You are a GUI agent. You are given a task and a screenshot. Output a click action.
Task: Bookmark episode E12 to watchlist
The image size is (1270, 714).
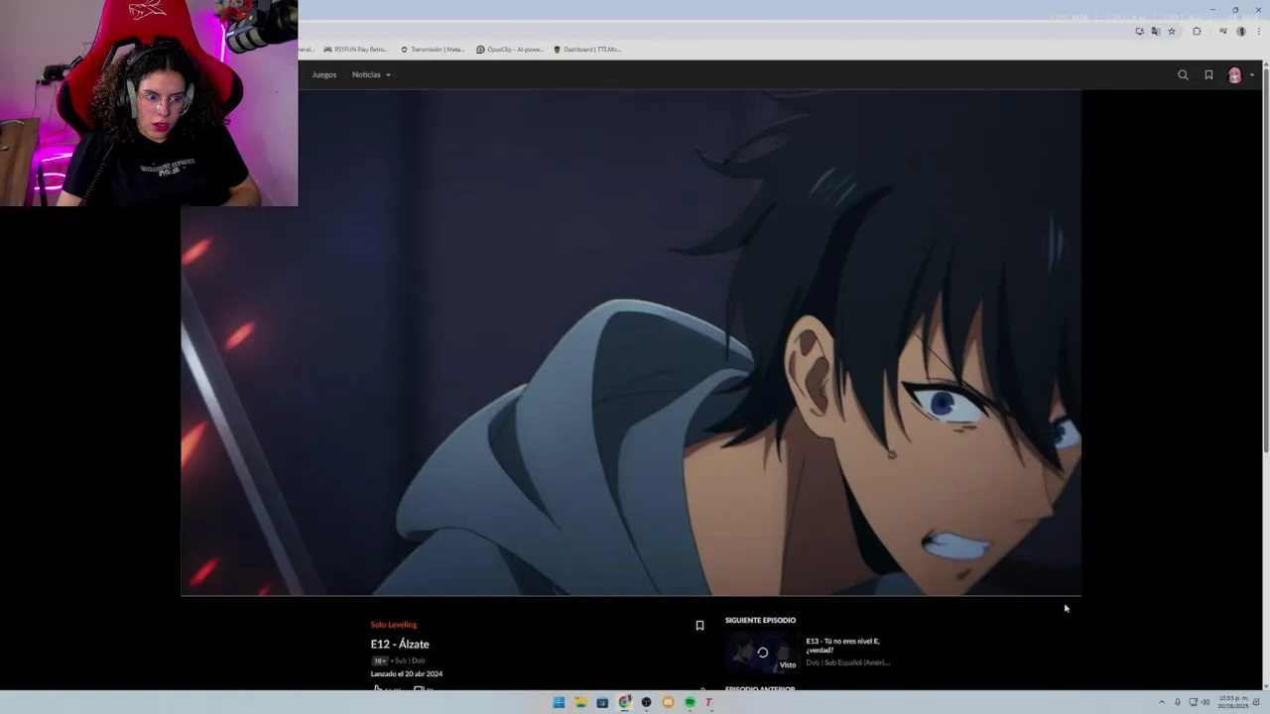tap(699, 626)
